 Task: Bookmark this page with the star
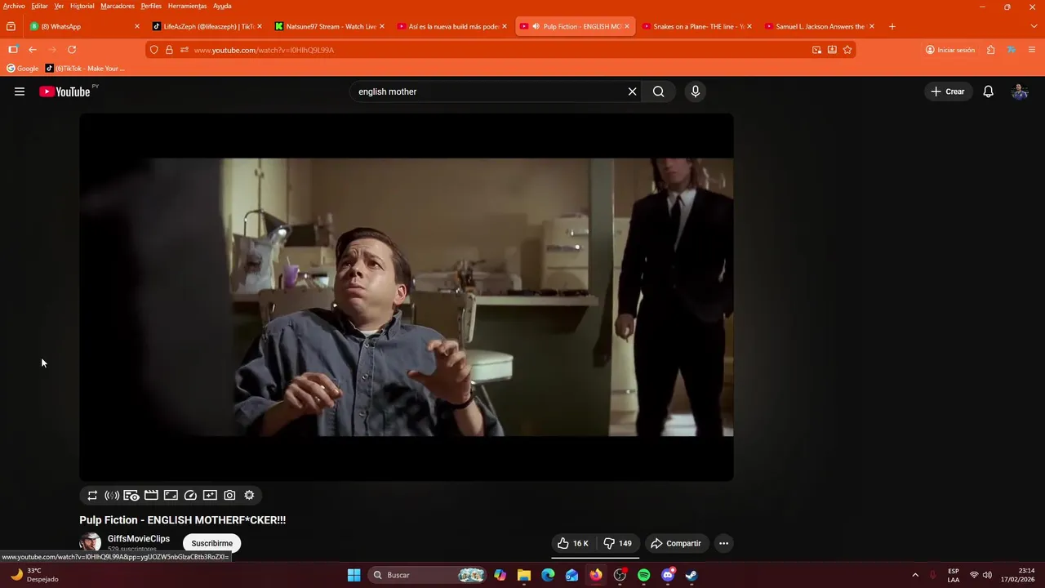point(847,50)
